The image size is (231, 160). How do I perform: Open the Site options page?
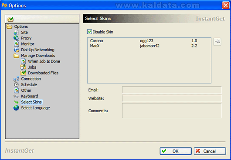click(x=24, y=32)
